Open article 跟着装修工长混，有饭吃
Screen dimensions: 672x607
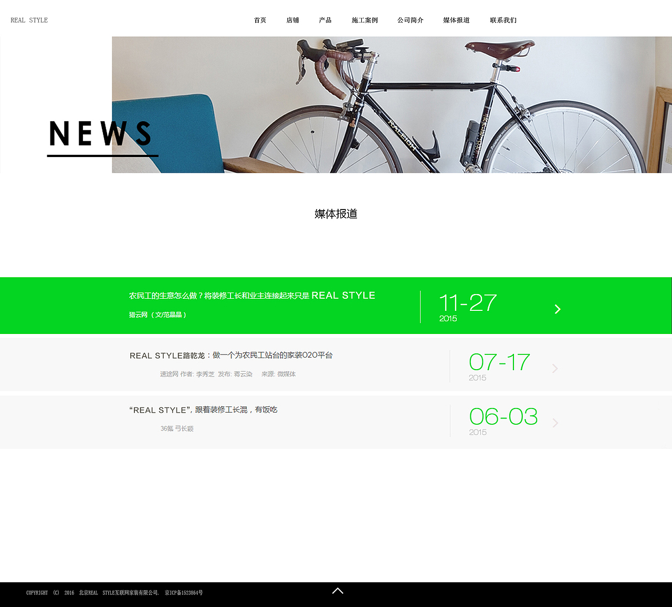coord(203,410)
